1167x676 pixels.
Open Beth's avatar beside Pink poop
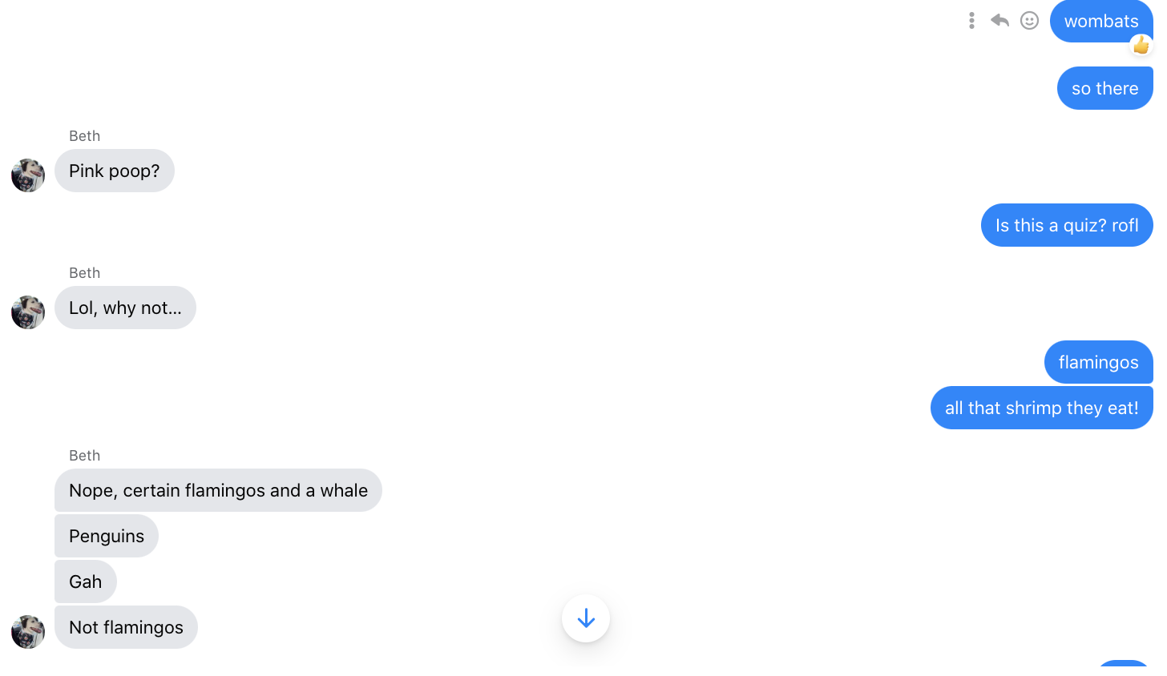[28, 175]
